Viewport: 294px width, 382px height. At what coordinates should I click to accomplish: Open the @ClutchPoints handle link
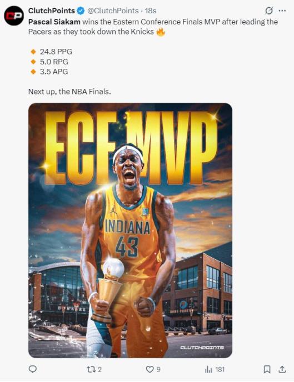(113, 11)
